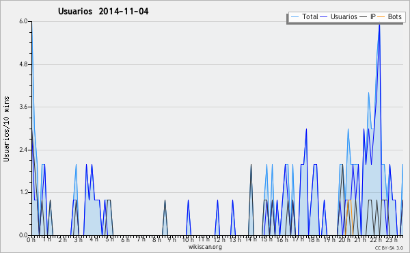
Task: Select the Usuarios legend label
Action: click(x=344, y=16)
